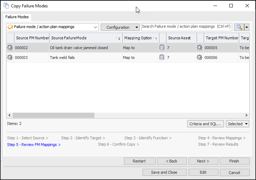The height and width of the screenshot is (180, 256).
Task: Click database icon in the 000002 row
Action: coord(162,48)
